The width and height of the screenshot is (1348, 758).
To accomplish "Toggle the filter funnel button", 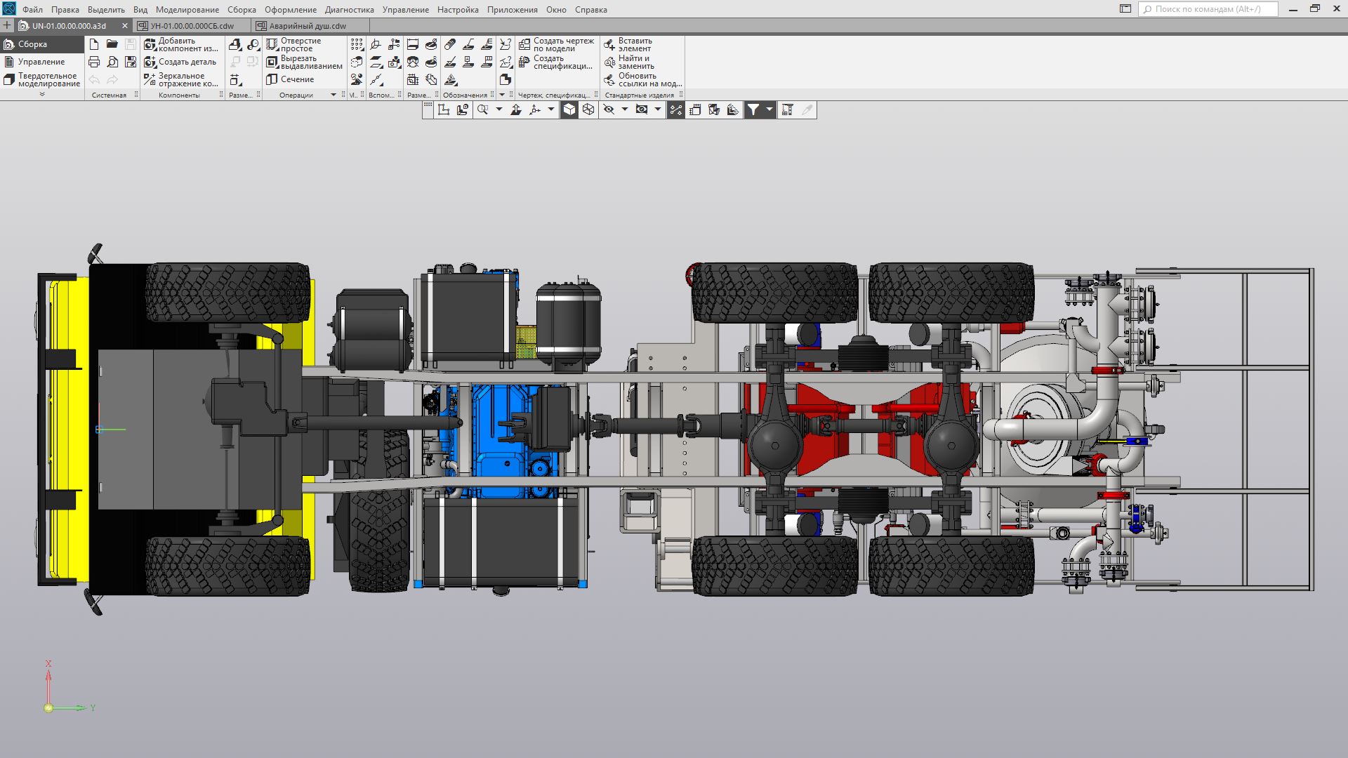I will (753, 110).
